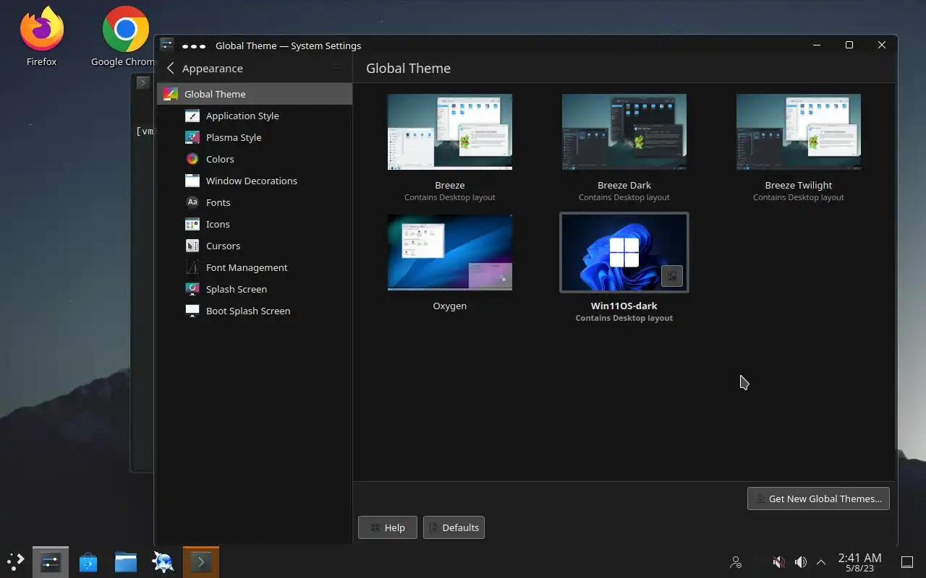Click the overlay badge on Win11OS-dark thumbnail
This screenshot has width=926, height=578.
pos(672,276)
